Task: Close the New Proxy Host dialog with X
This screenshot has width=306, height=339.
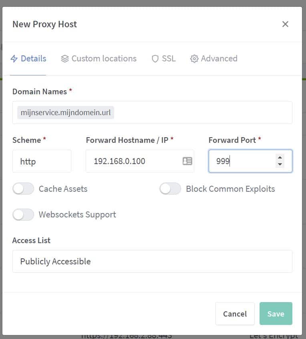Action: click(x=285, y=24)
